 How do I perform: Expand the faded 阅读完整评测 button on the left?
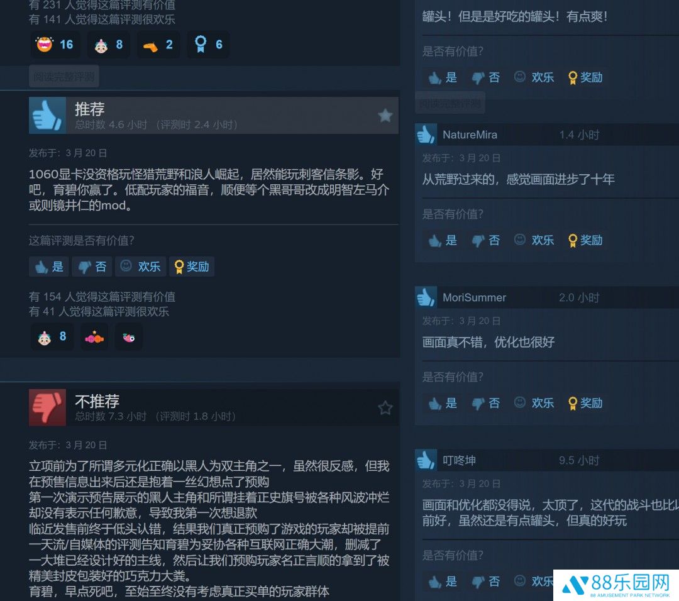(64, 77)
